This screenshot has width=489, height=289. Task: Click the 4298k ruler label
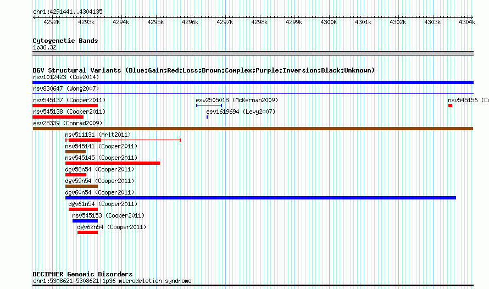259,22
